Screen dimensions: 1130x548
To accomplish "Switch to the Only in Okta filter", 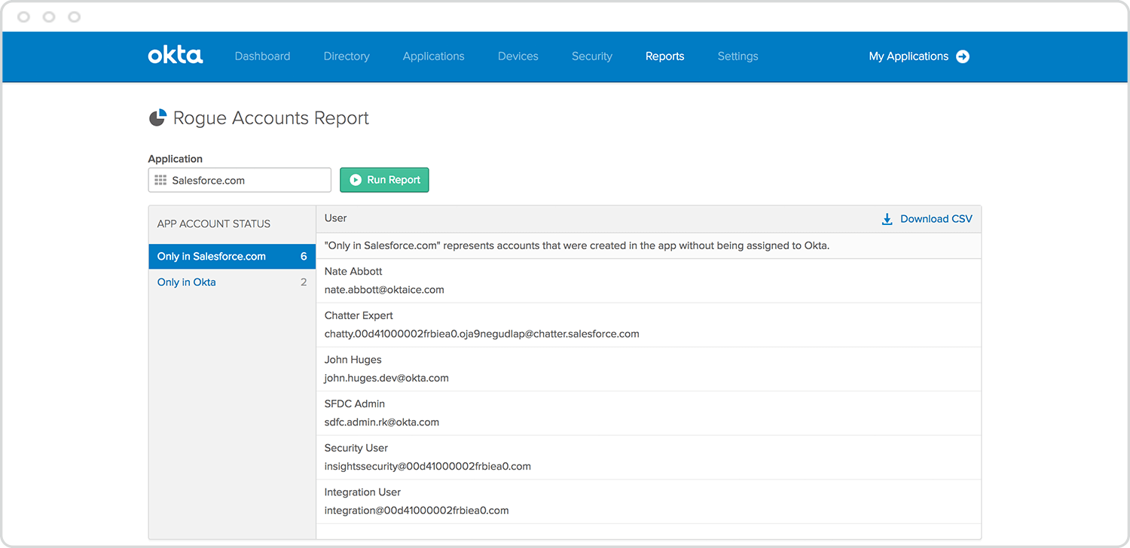I will (186, 282).
